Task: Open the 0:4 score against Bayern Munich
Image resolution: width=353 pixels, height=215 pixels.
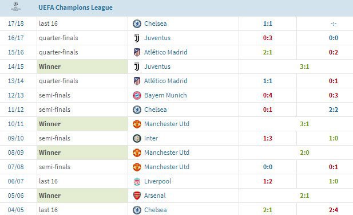Action: (268, 95)
